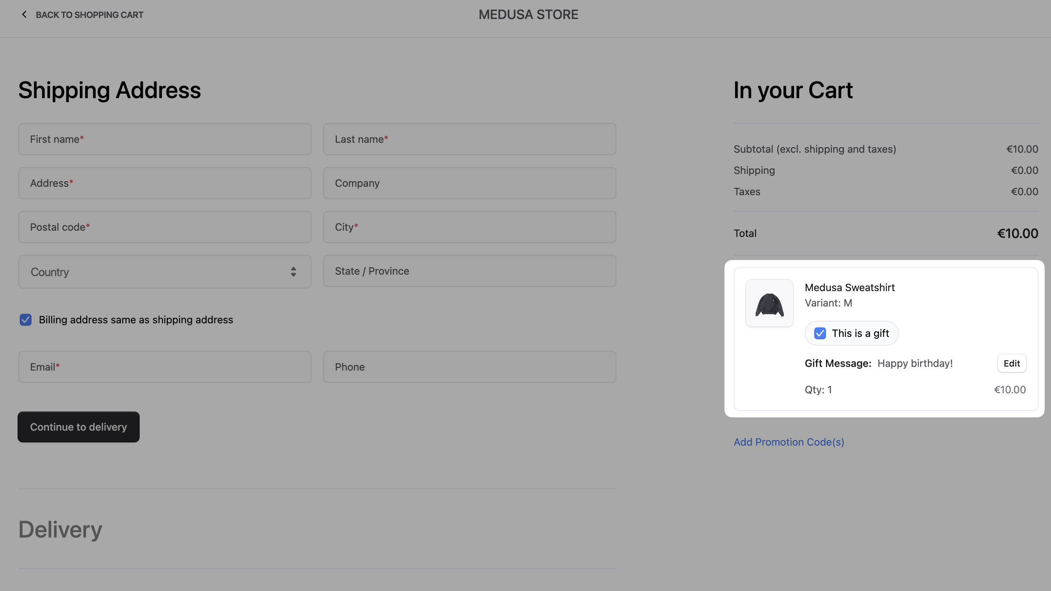Edit the gift message

click(1011, 363)
